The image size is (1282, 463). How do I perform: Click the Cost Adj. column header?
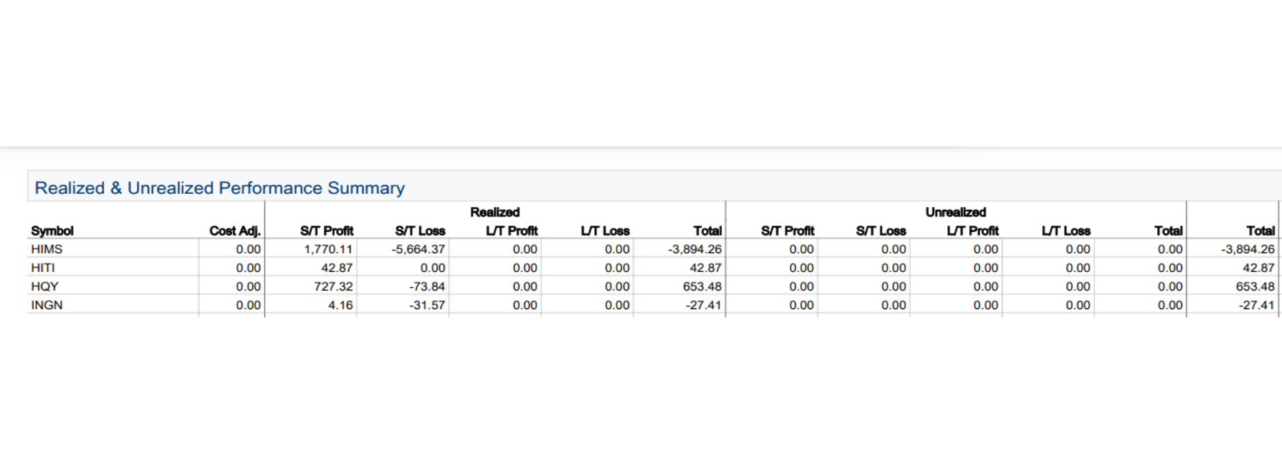click(x=235, y=230)
